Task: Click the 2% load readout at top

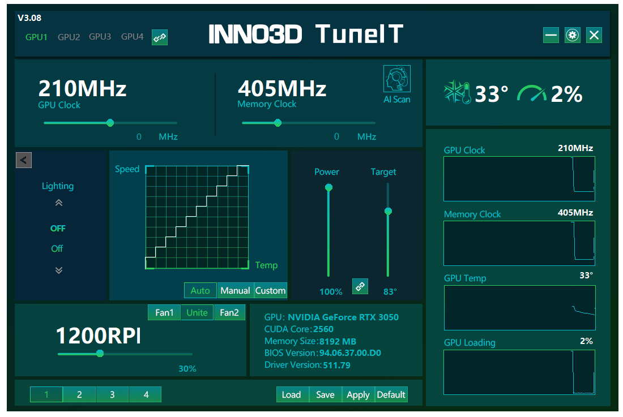Action: (566, 94)
